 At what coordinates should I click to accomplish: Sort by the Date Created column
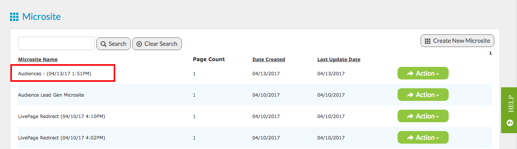(x=268, y=59)
